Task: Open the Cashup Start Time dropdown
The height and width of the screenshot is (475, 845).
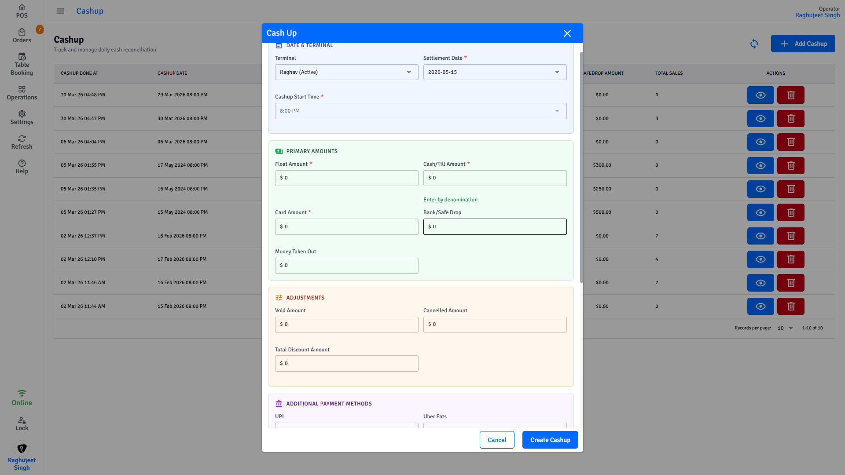Action: (421, 111)
